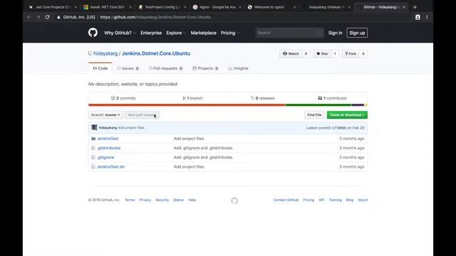The image size is (456, 256).
Task: Select the Code tab
Action: (100, 68)
